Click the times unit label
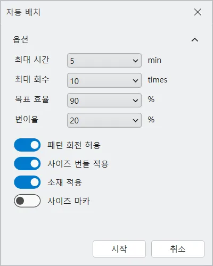This screenshot has width=213, height=266. (x=158, y=80)
